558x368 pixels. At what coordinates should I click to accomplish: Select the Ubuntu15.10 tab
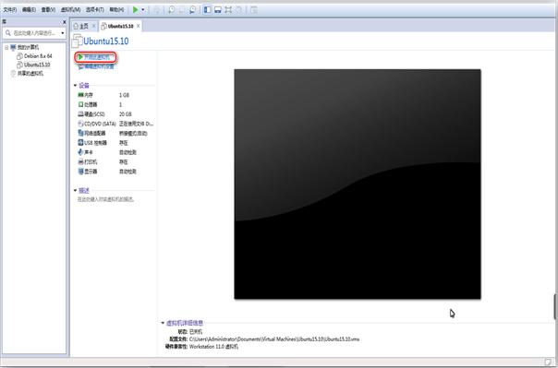121,26
